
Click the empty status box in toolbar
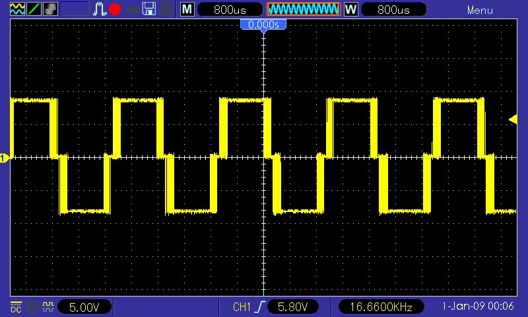(x=75, y=9)
